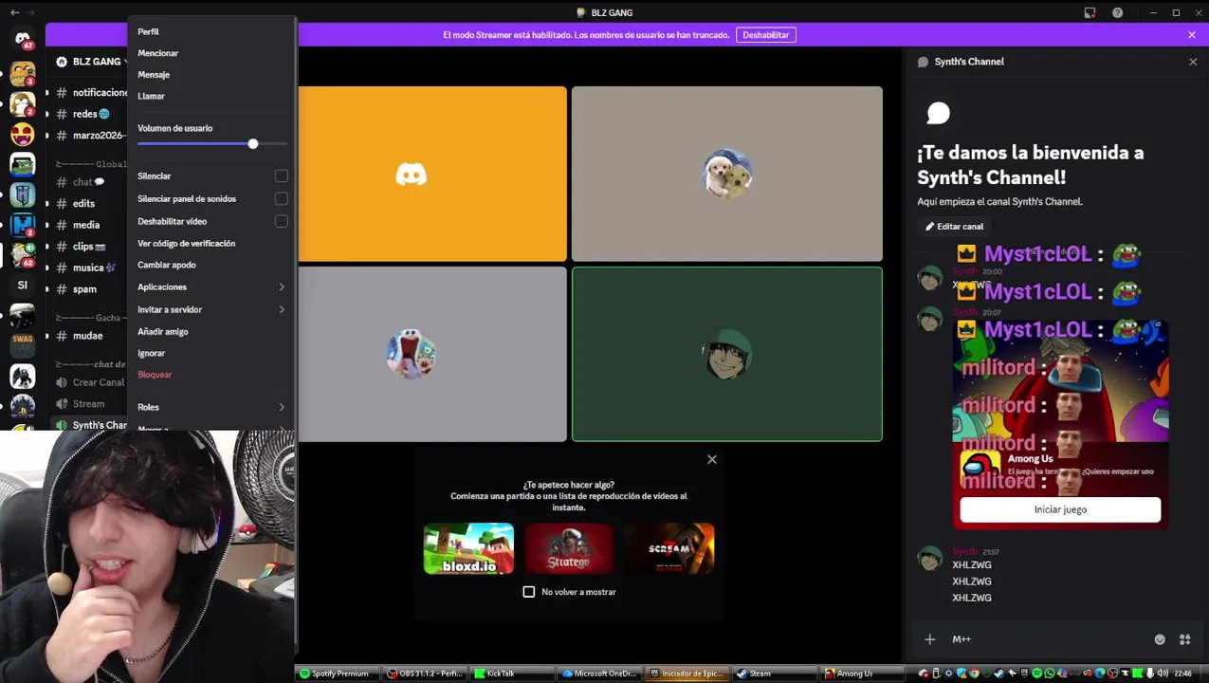Open the Pepe frog server icon
This screenshot has width=1209, height=683.
point(23,165)
